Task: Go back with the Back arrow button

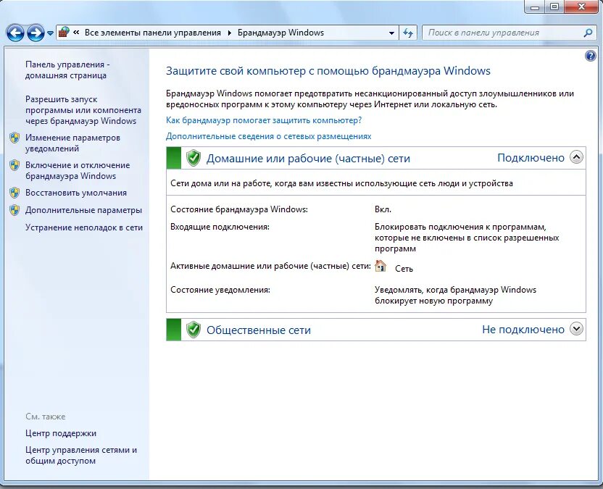Action: 15,33
